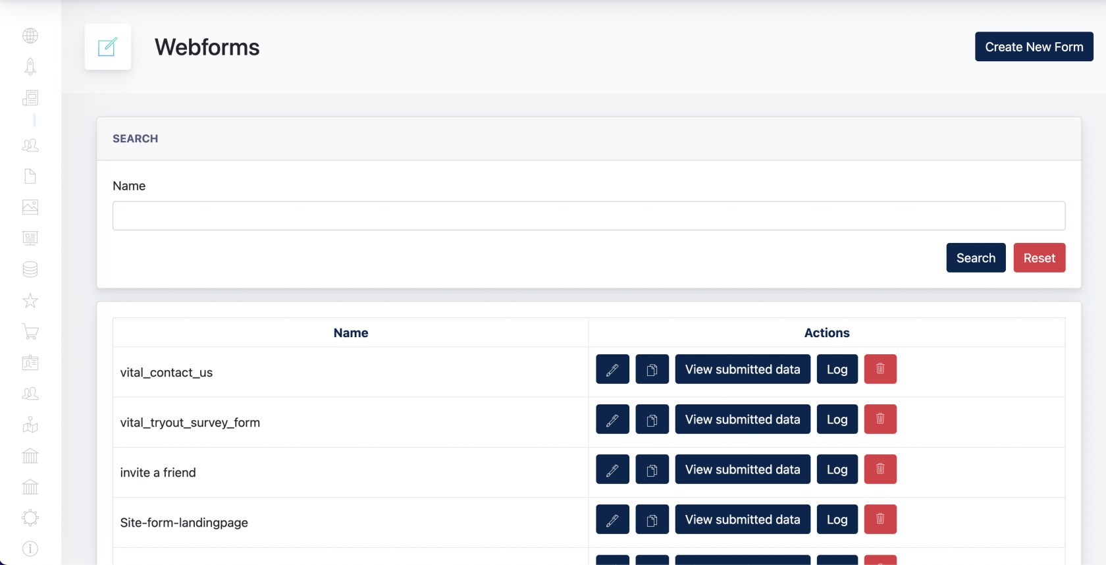This screenshot has width=1106, height=565.
Task: Click the vital_contact_us form name
Action: [167, 373]
